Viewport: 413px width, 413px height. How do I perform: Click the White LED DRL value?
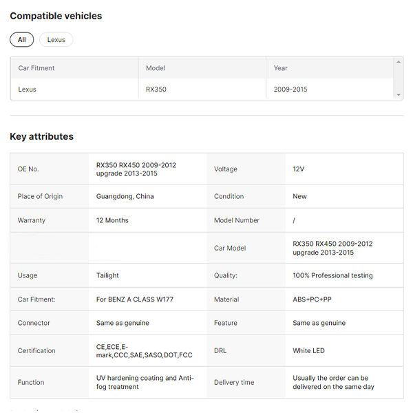[x=308, y=350]
